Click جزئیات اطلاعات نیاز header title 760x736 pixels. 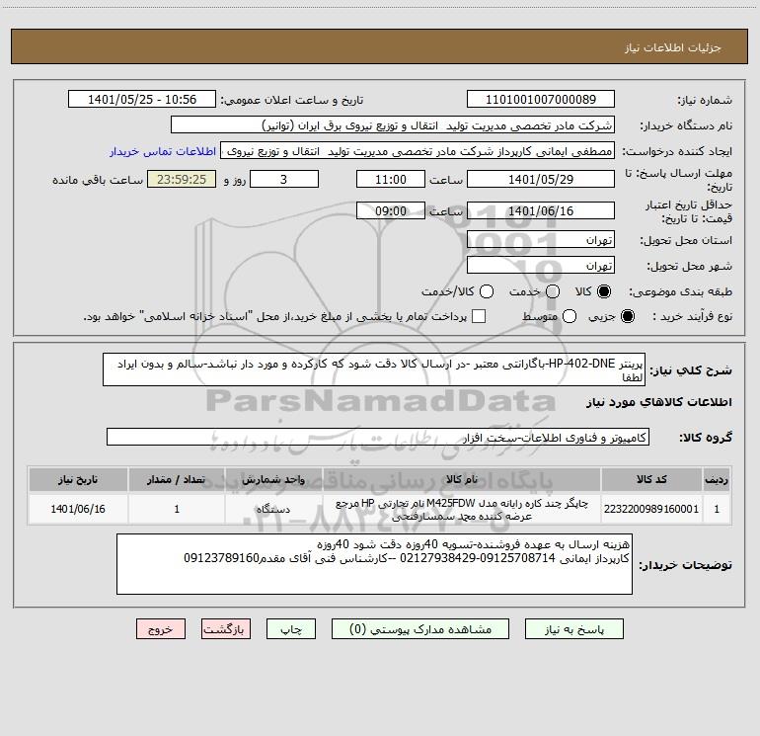pyautogui.click(x=673, y=47)
